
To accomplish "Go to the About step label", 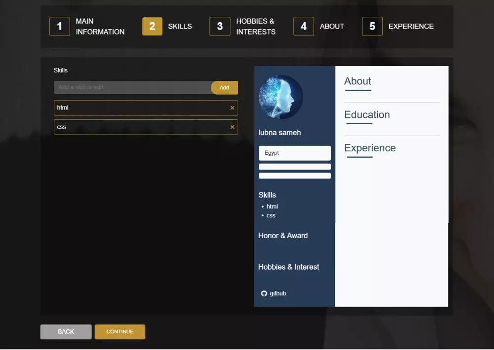I will (332, 27).
